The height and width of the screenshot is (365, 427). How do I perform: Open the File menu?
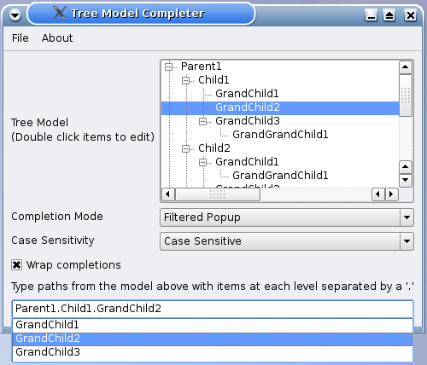click(20, 38)
